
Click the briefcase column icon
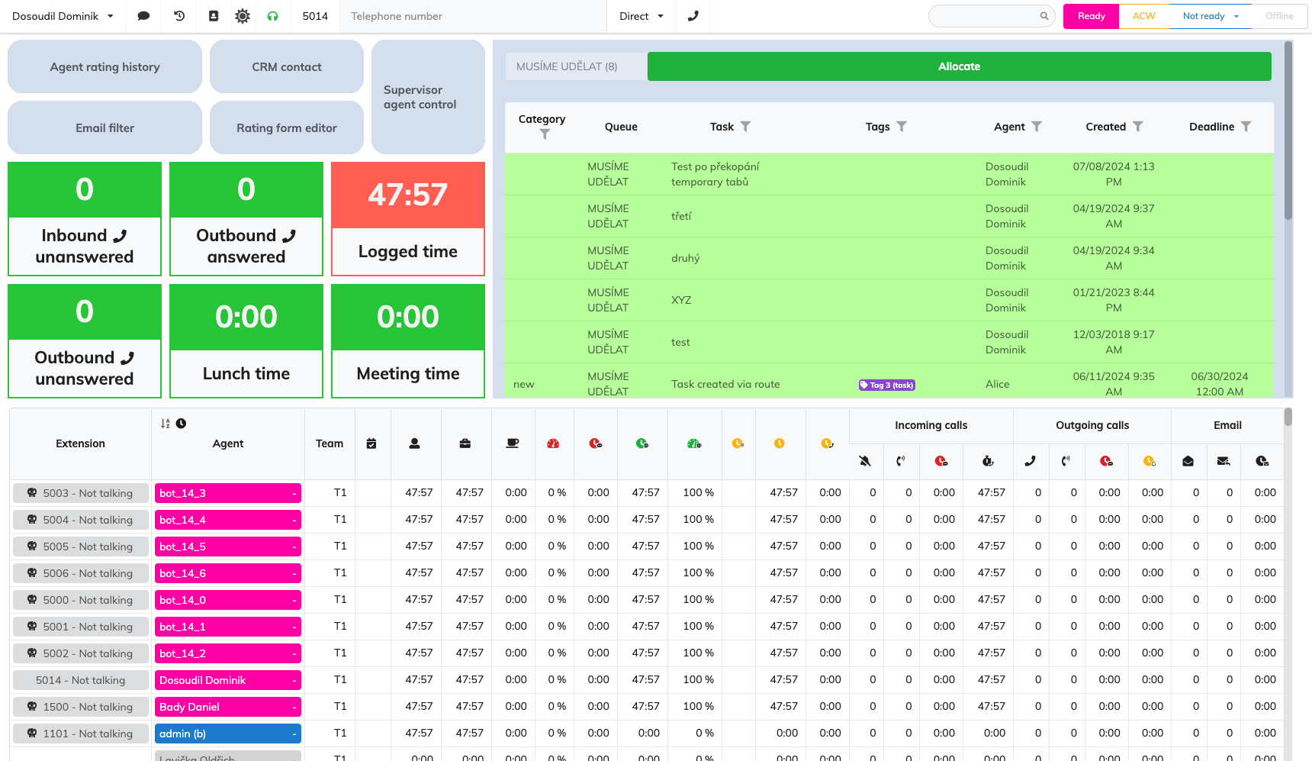[x=465, y=443]
